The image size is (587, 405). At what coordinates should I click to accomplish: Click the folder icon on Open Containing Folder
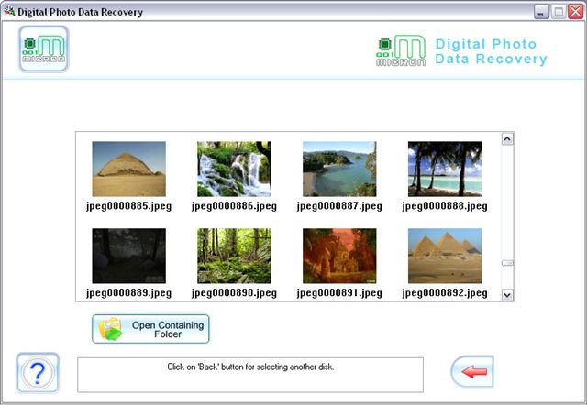(x=110, y=329)
